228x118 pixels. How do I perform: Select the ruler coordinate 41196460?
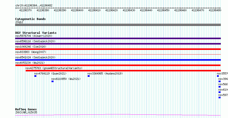[180, 10]
